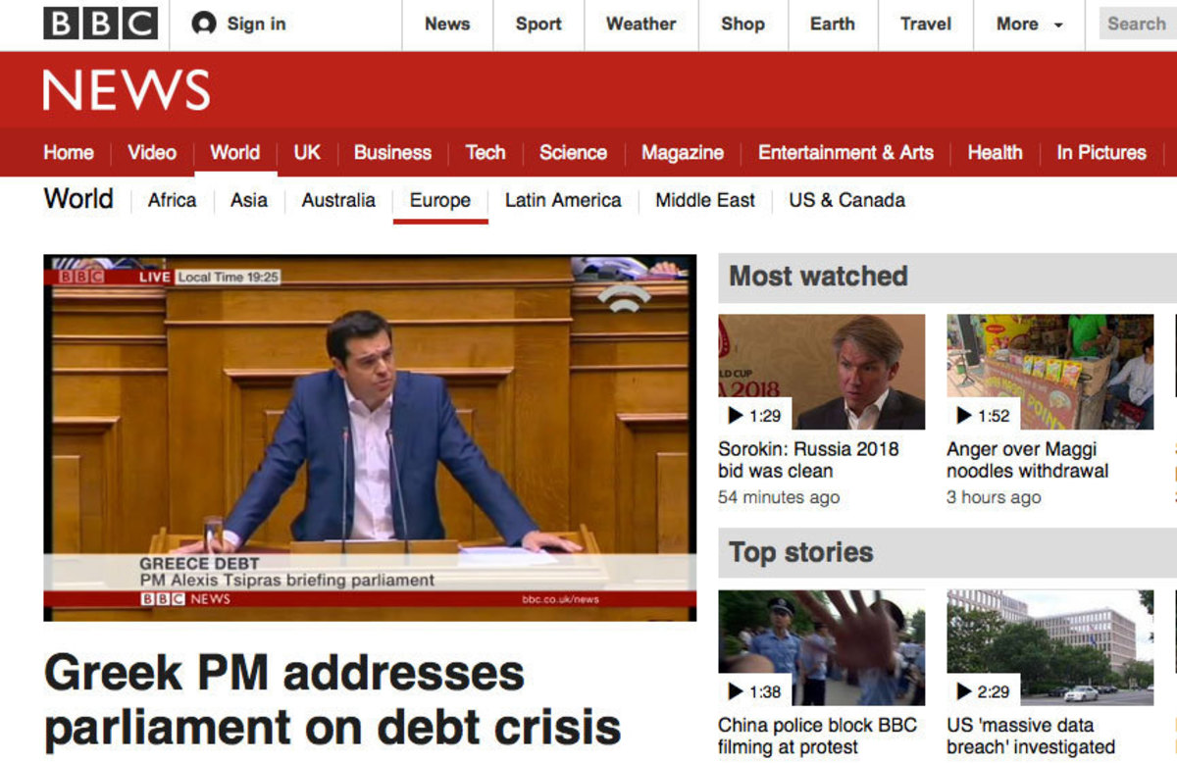Open Anger over Maggi noodles story
The height and width of the screenshot is (763, 1177).
point(1028,460)
